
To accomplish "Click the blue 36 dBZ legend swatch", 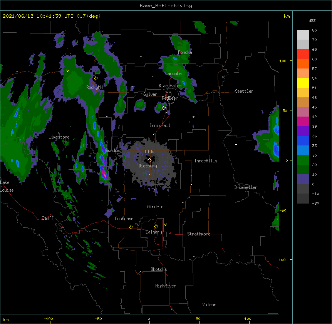I will 303,140.
